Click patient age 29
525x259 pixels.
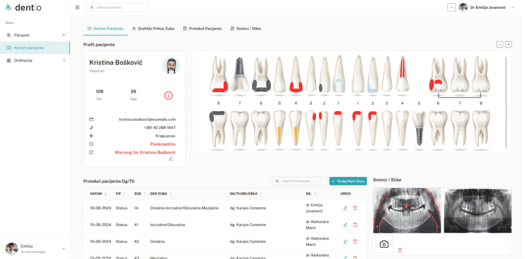point(133,92)
